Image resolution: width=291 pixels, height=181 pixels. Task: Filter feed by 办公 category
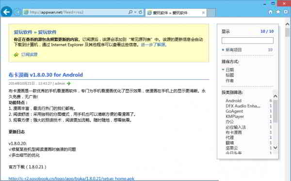click(x=229, y=122)
